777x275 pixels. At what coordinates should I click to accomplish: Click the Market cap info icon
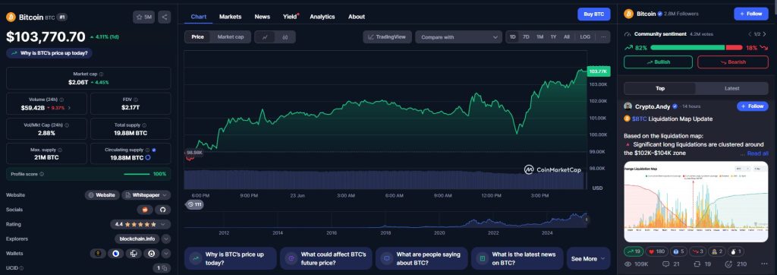(101, 74)
